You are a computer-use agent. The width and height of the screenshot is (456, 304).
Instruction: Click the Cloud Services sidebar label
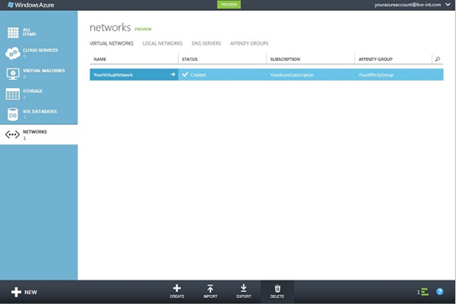click(40, 50)
